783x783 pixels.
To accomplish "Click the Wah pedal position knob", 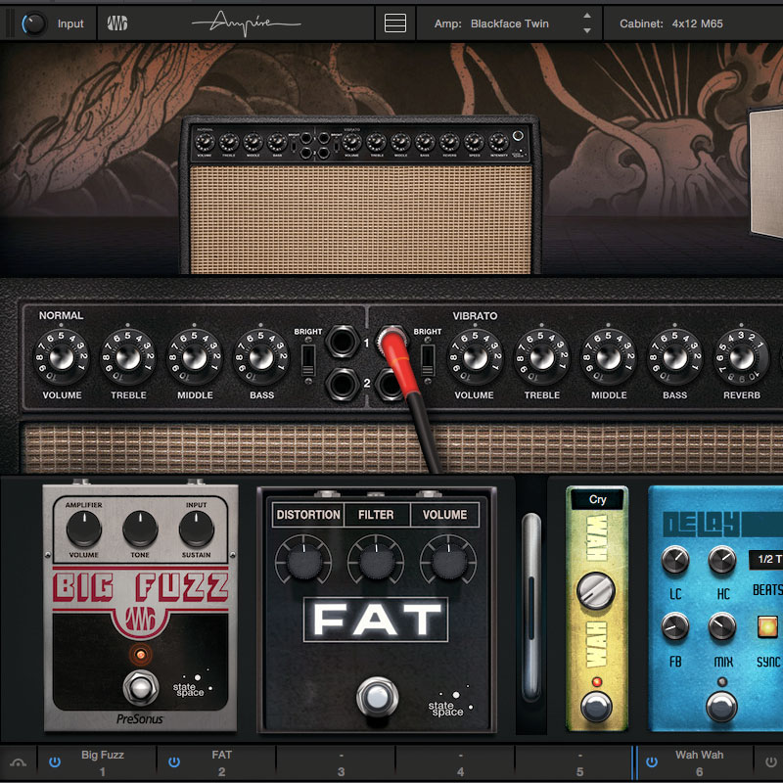I will click(x=596, y=591).
